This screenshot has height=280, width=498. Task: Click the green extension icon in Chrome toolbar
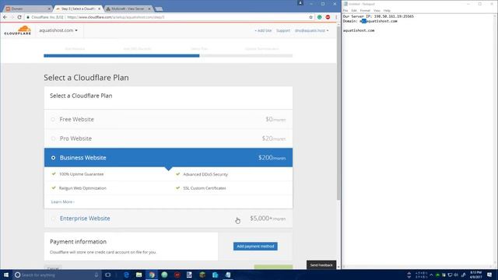(x=320, y=17)
